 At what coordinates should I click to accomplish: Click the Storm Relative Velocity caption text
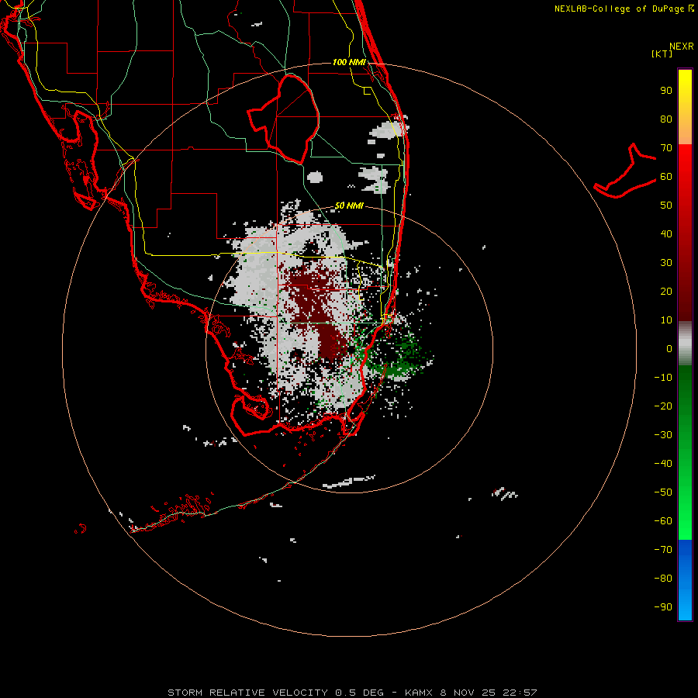pos(352,693)
